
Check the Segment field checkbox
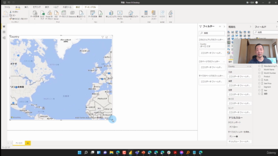pos(259,87)
